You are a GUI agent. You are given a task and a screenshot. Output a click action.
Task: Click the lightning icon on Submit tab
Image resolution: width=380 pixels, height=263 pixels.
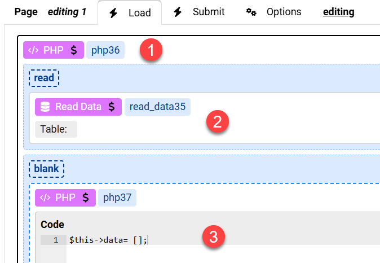tap(178, 12)
